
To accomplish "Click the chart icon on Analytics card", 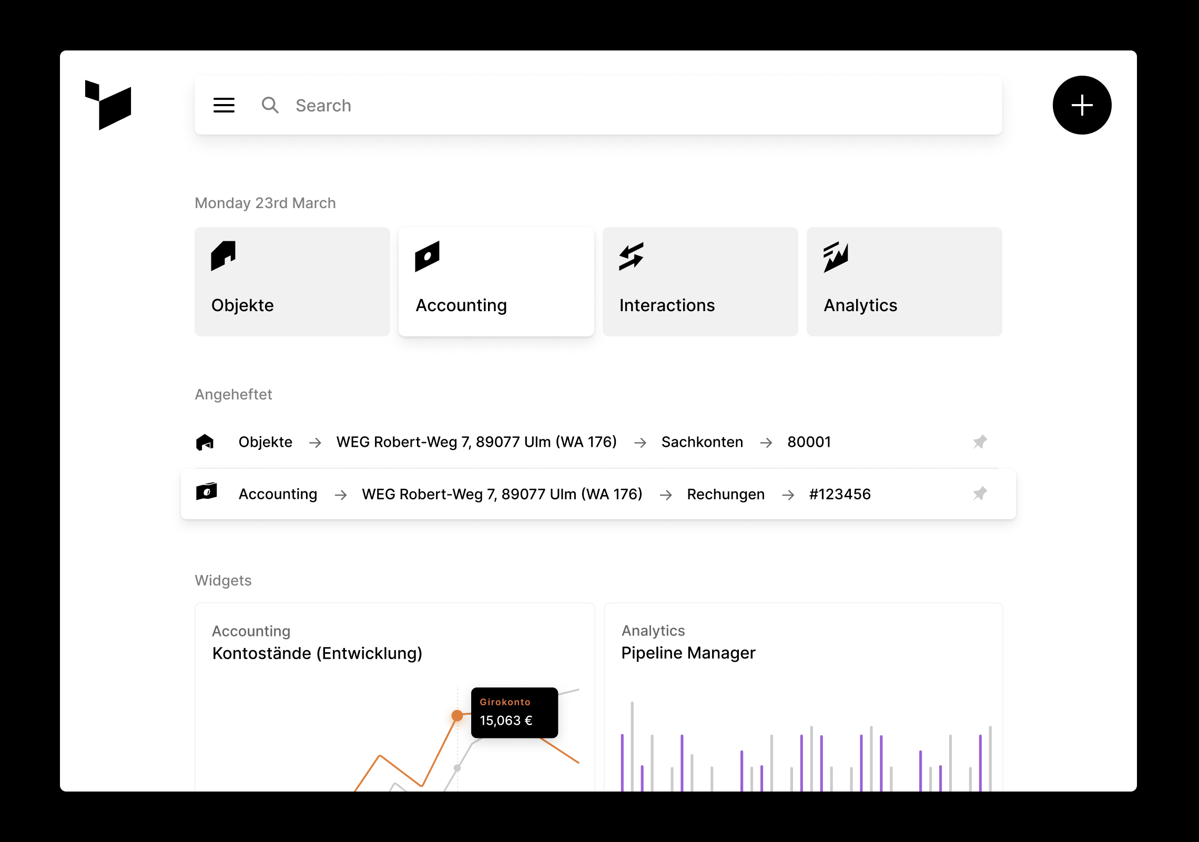I will click(x=836, y=257).
